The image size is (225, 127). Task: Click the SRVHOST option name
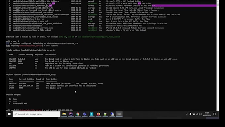coord(13,59)
